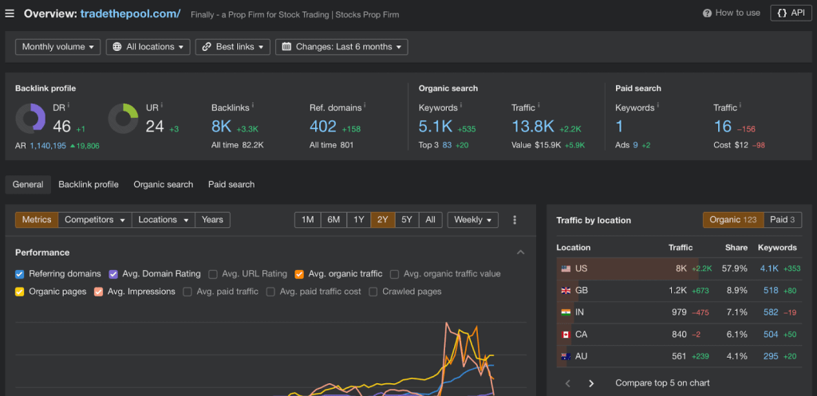Image resolution: width=817 pixels, height=396 pixels.
Task: Switch to Organic search tab
Action: (x=163, y=185)
